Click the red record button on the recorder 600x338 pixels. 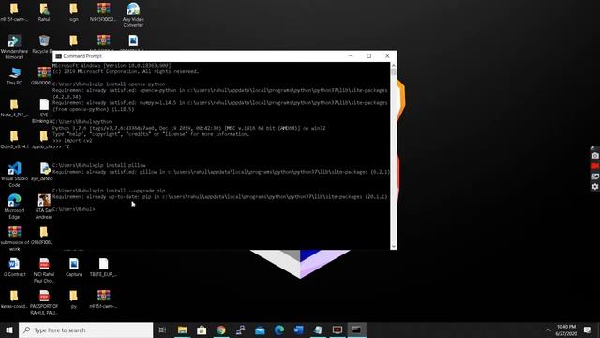[594, 166]
